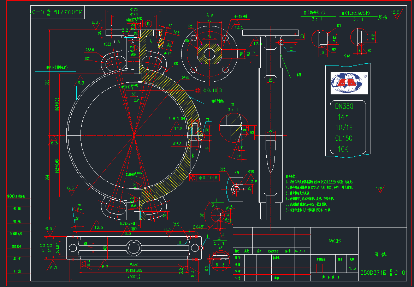Select the datum B circle symbol
This screenshot has height=287, width=414.
[148, 24]
